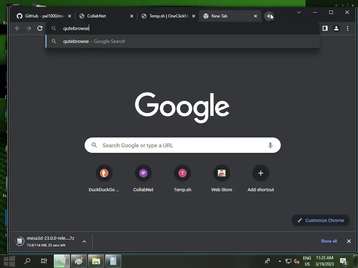Image resolution: width=358 pixels, height=268 pixels.
Task: Open Paint app from taskbar
Action: point(79,261)
